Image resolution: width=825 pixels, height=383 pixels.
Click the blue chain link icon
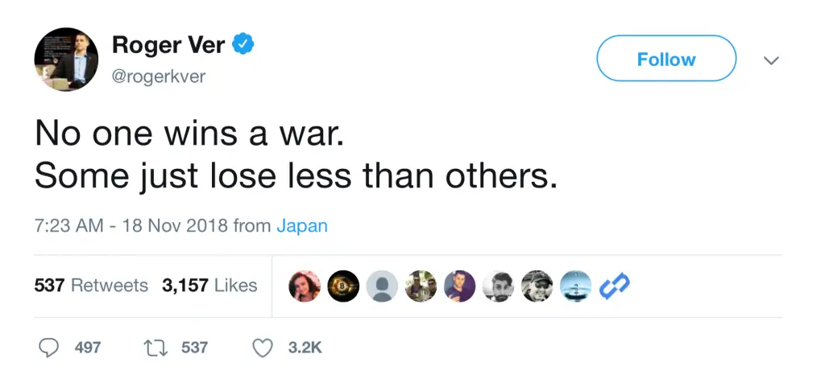click(x=615, y=285)
